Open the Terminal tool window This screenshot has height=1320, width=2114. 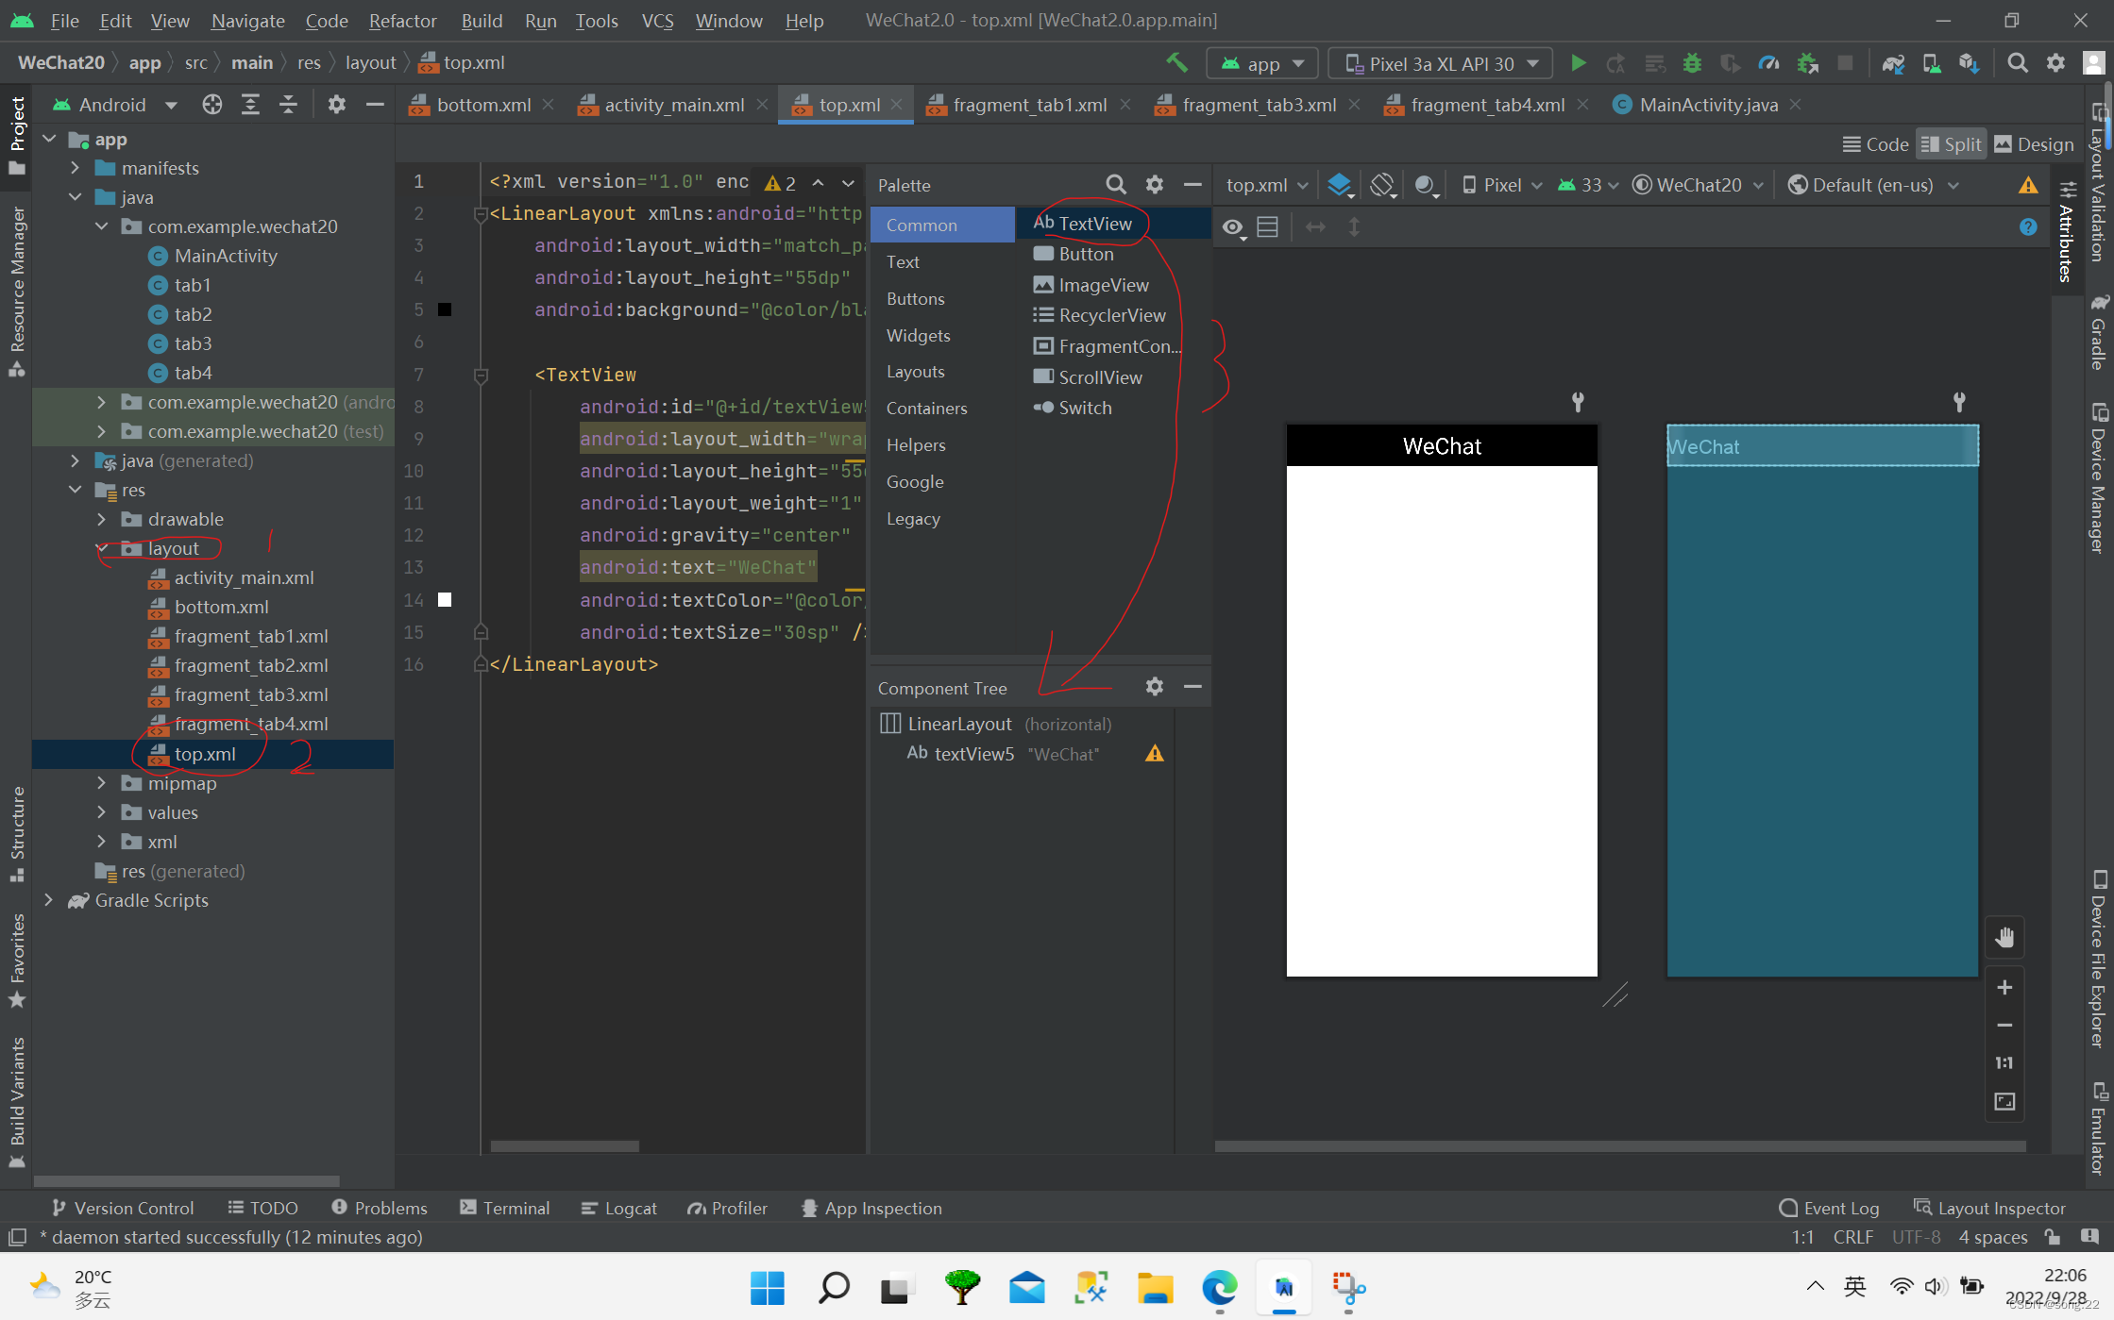pyautogui.click(x=504, y=1208)
